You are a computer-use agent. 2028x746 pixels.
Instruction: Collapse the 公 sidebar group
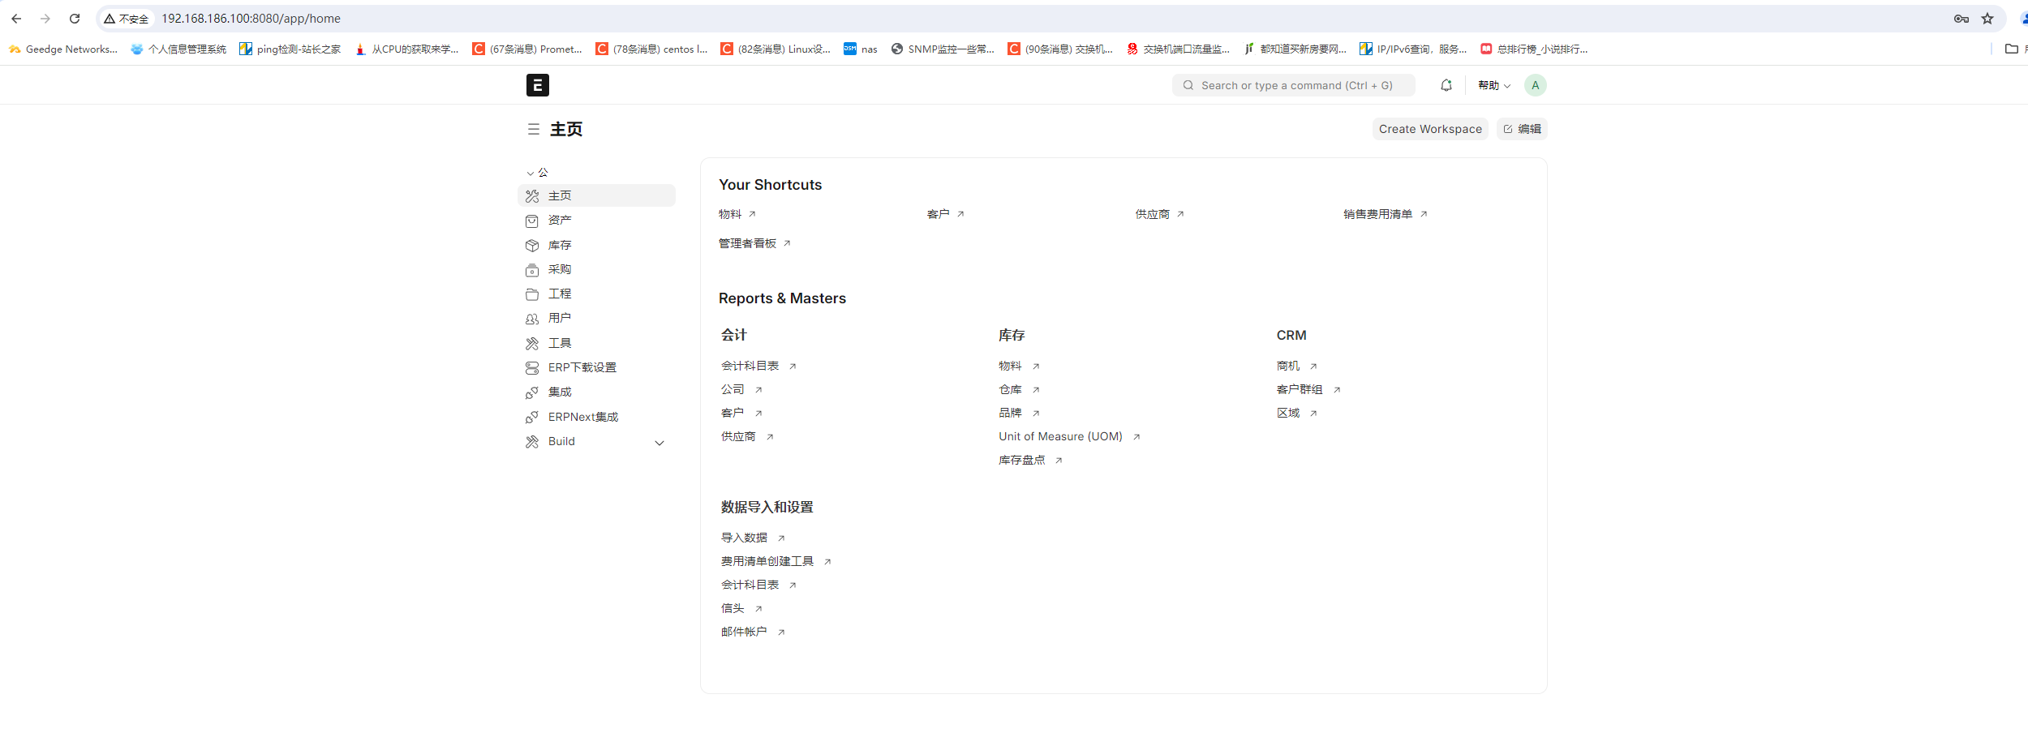point(537,173)
